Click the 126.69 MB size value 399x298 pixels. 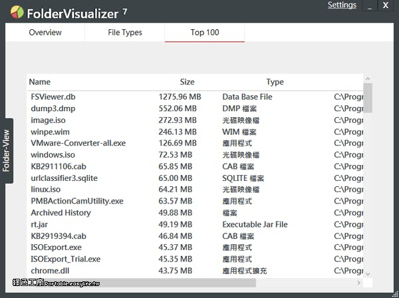point(178,143)
